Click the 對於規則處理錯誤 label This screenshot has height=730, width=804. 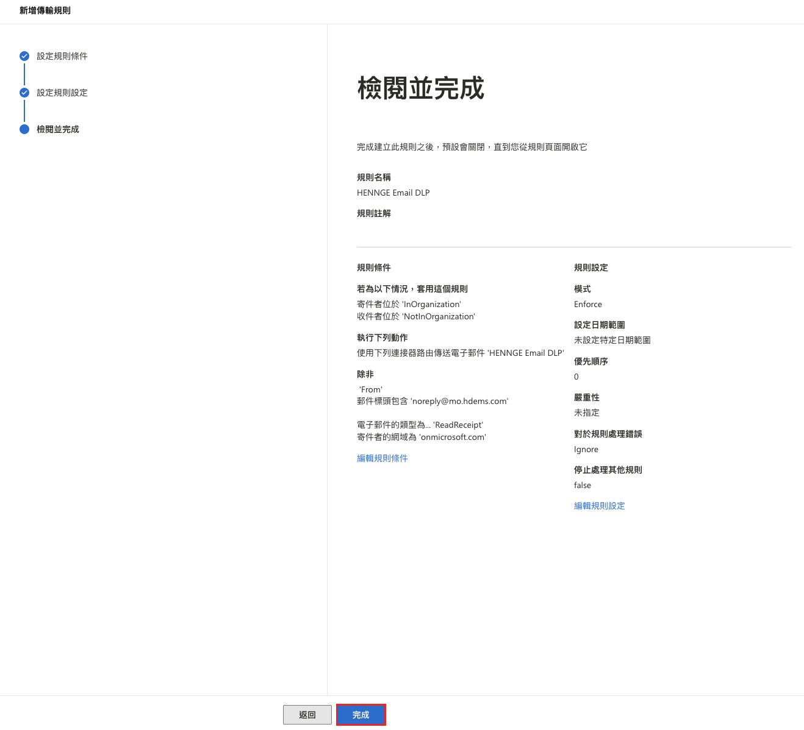coord(608,434)
